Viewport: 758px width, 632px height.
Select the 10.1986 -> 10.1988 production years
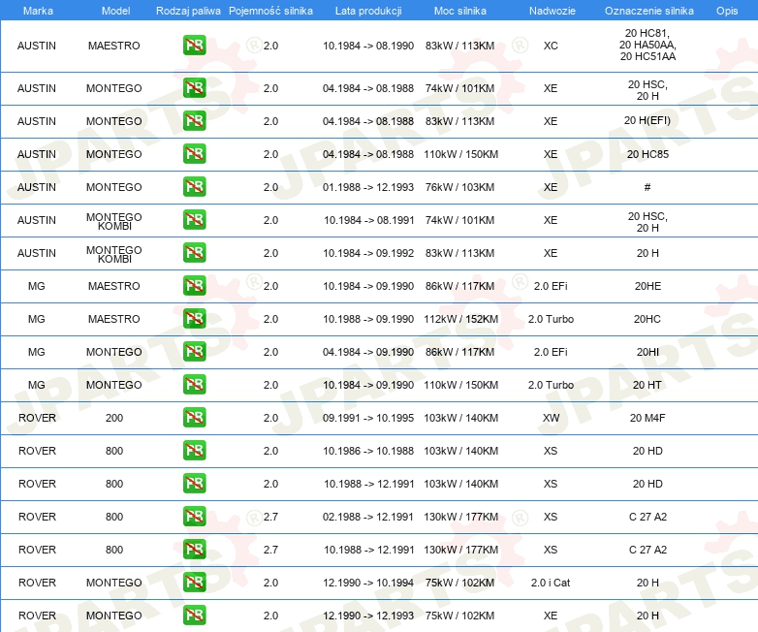point(368,451)
